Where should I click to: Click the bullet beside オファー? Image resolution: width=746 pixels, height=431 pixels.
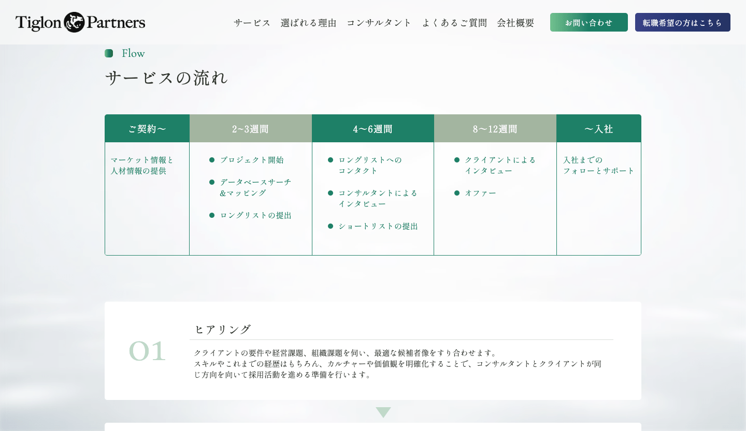click(x=457, y=193)
